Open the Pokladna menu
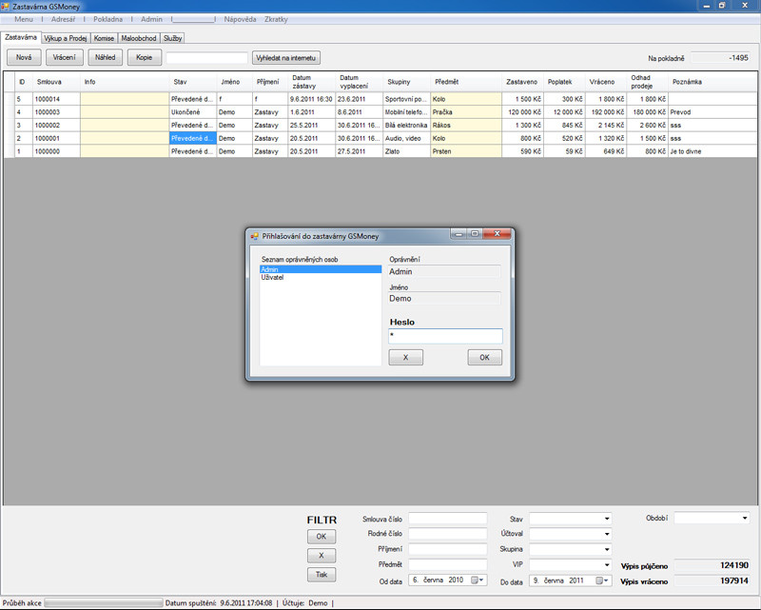The height and width of the screenshot is (610, 761). click(107, 19)
